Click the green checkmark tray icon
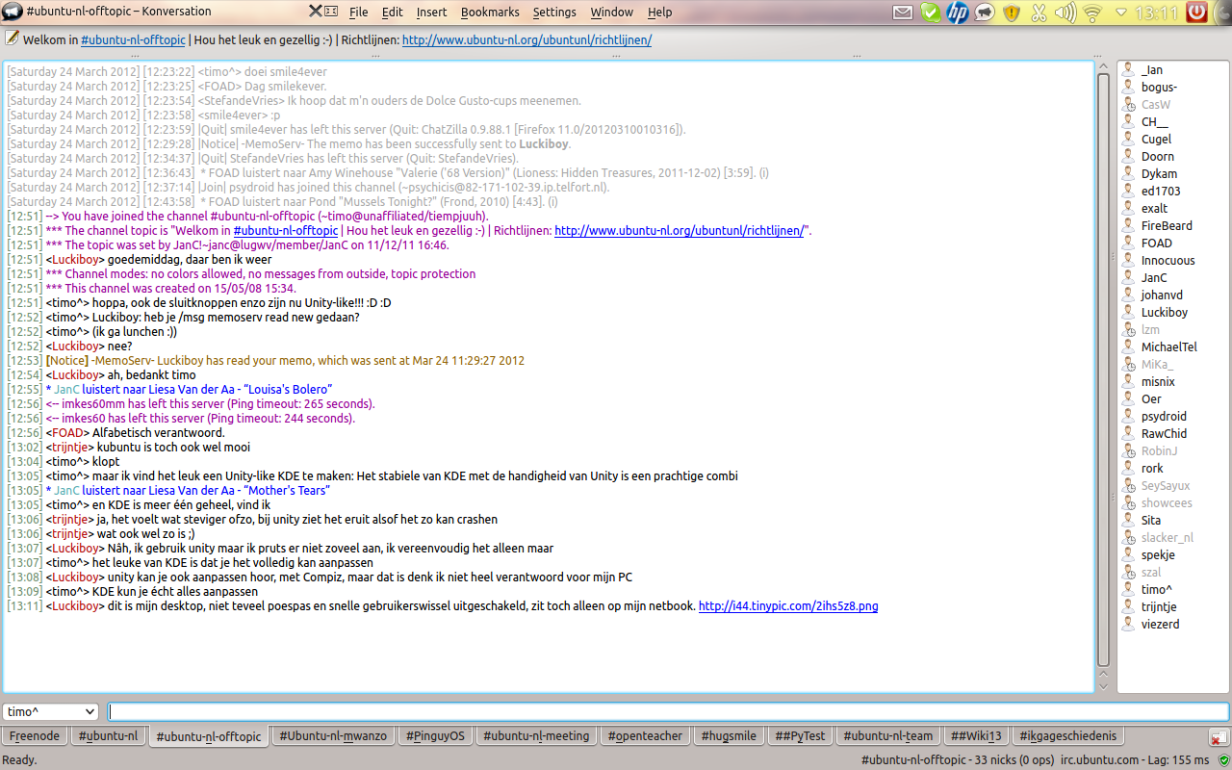 point(930,13)
